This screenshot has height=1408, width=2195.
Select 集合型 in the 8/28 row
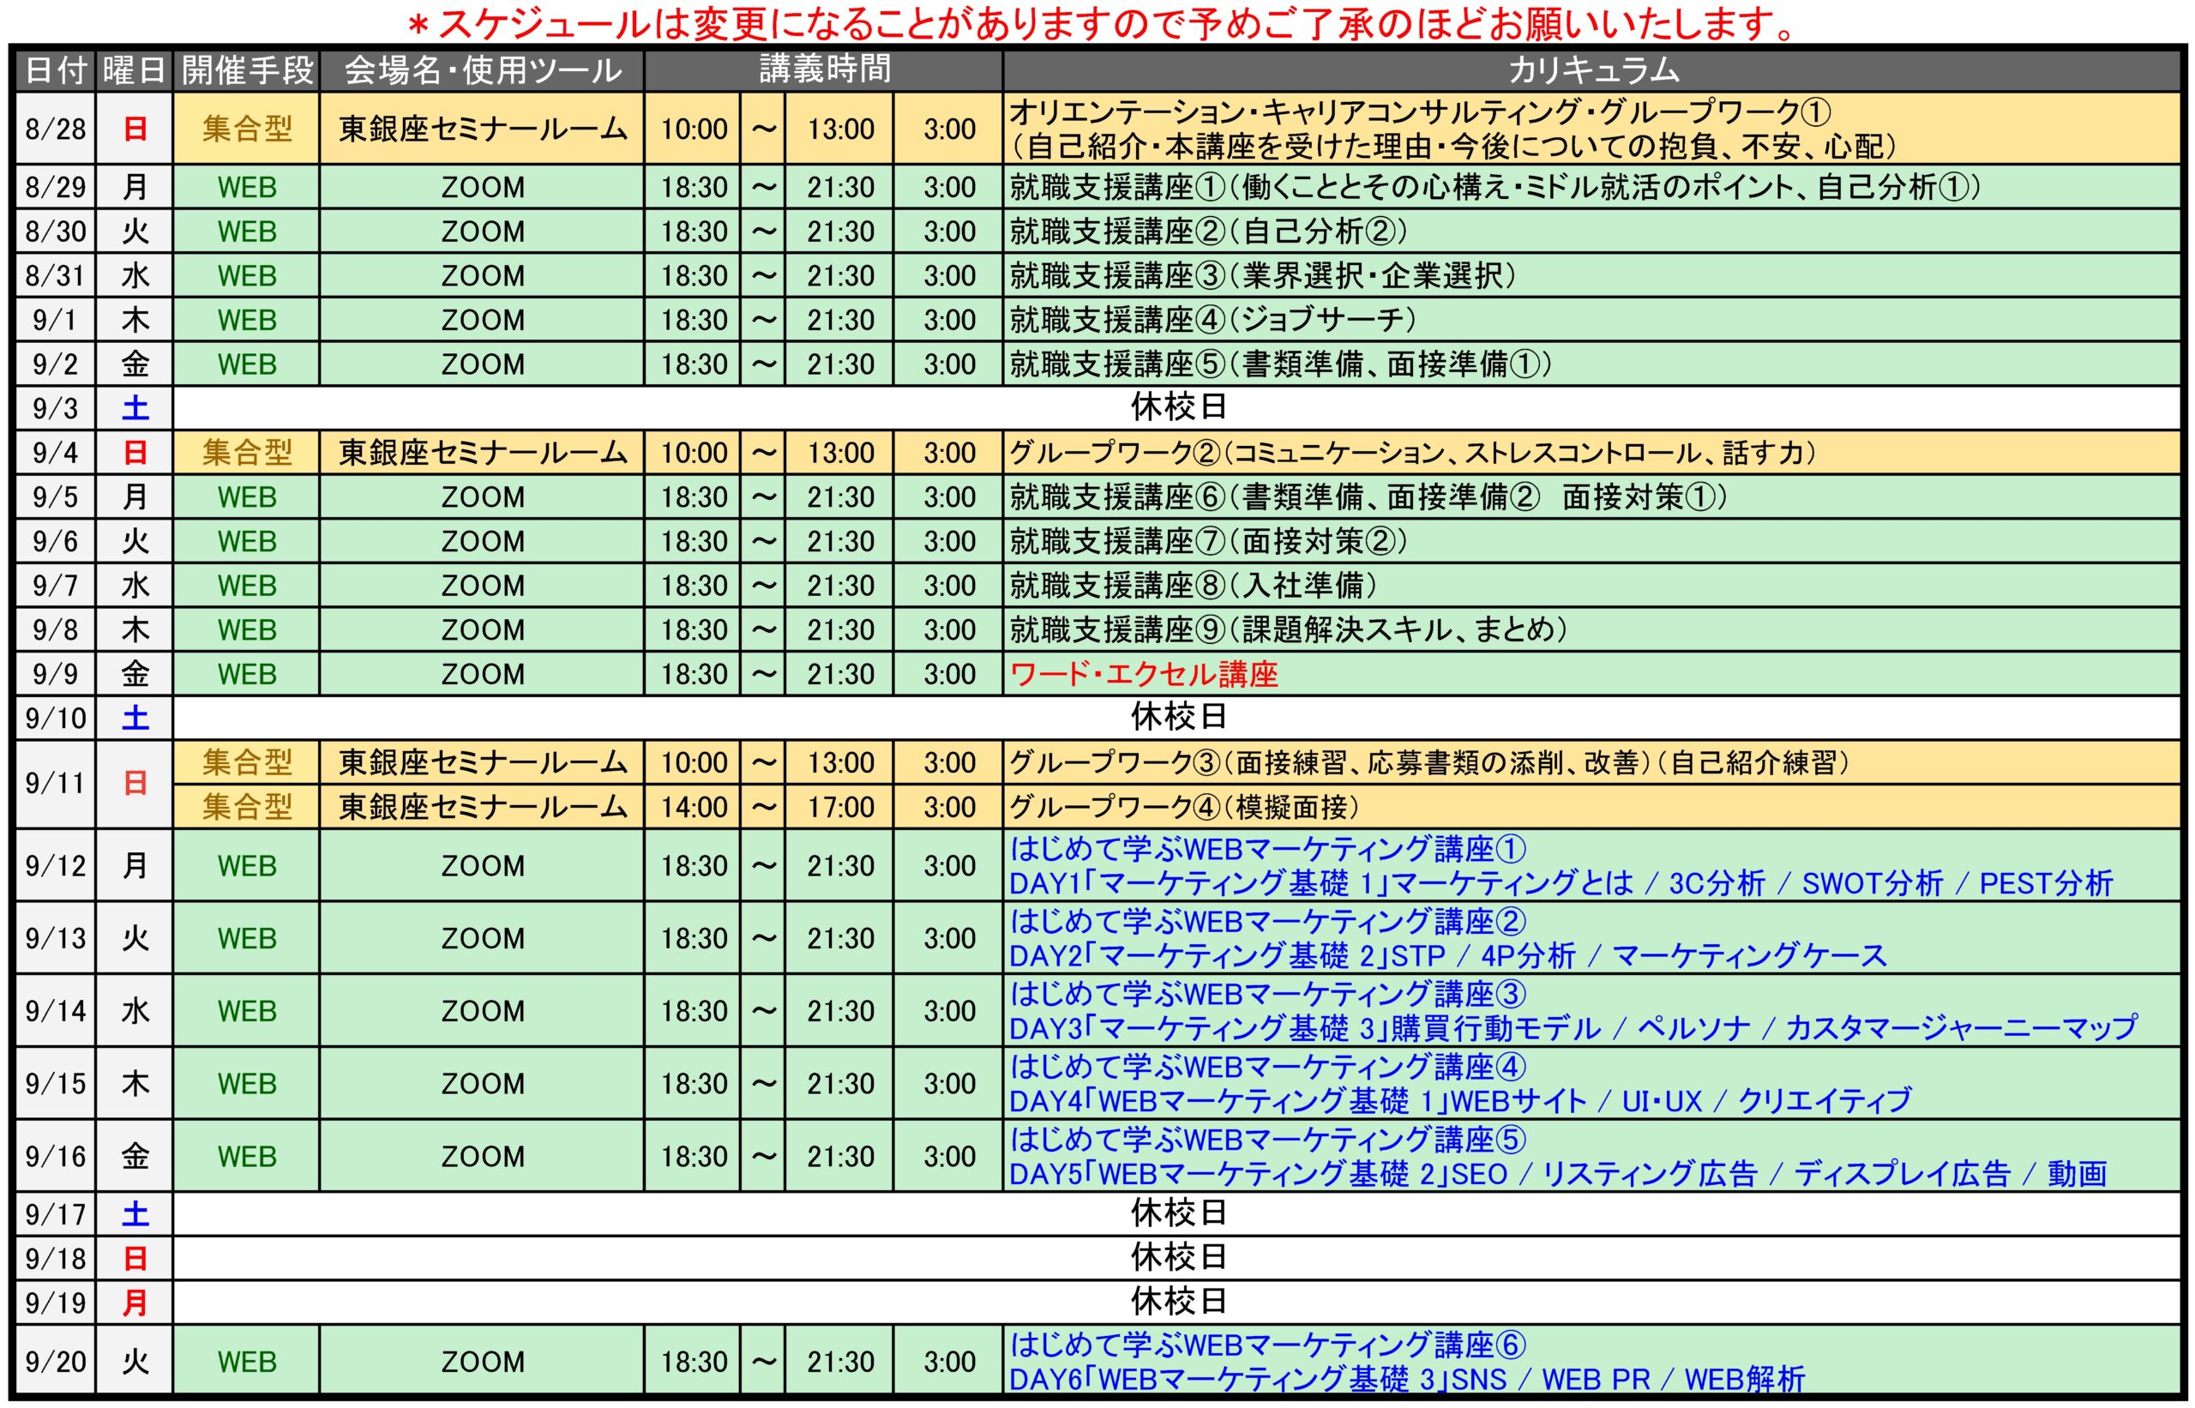point(247,129)
